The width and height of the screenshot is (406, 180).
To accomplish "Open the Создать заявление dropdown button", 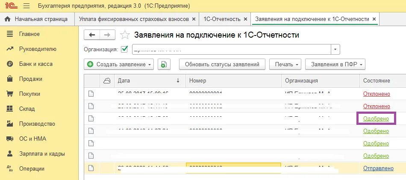I will 119,64.
